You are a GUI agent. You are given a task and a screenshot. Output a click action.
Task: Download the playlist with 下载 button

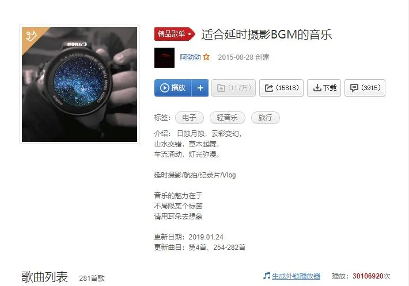[324, 88]
